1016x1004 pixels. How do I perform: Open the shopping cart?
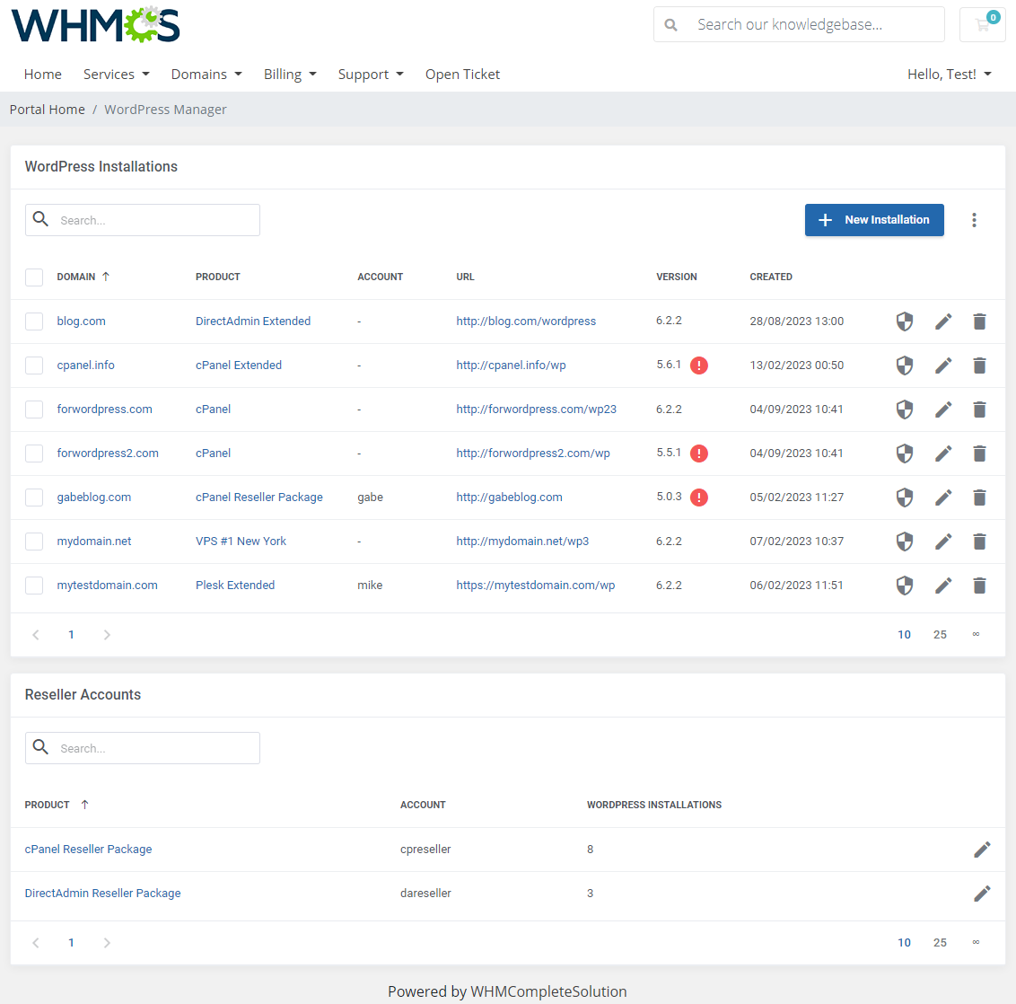pyautogui.click(x=982, y=24)
